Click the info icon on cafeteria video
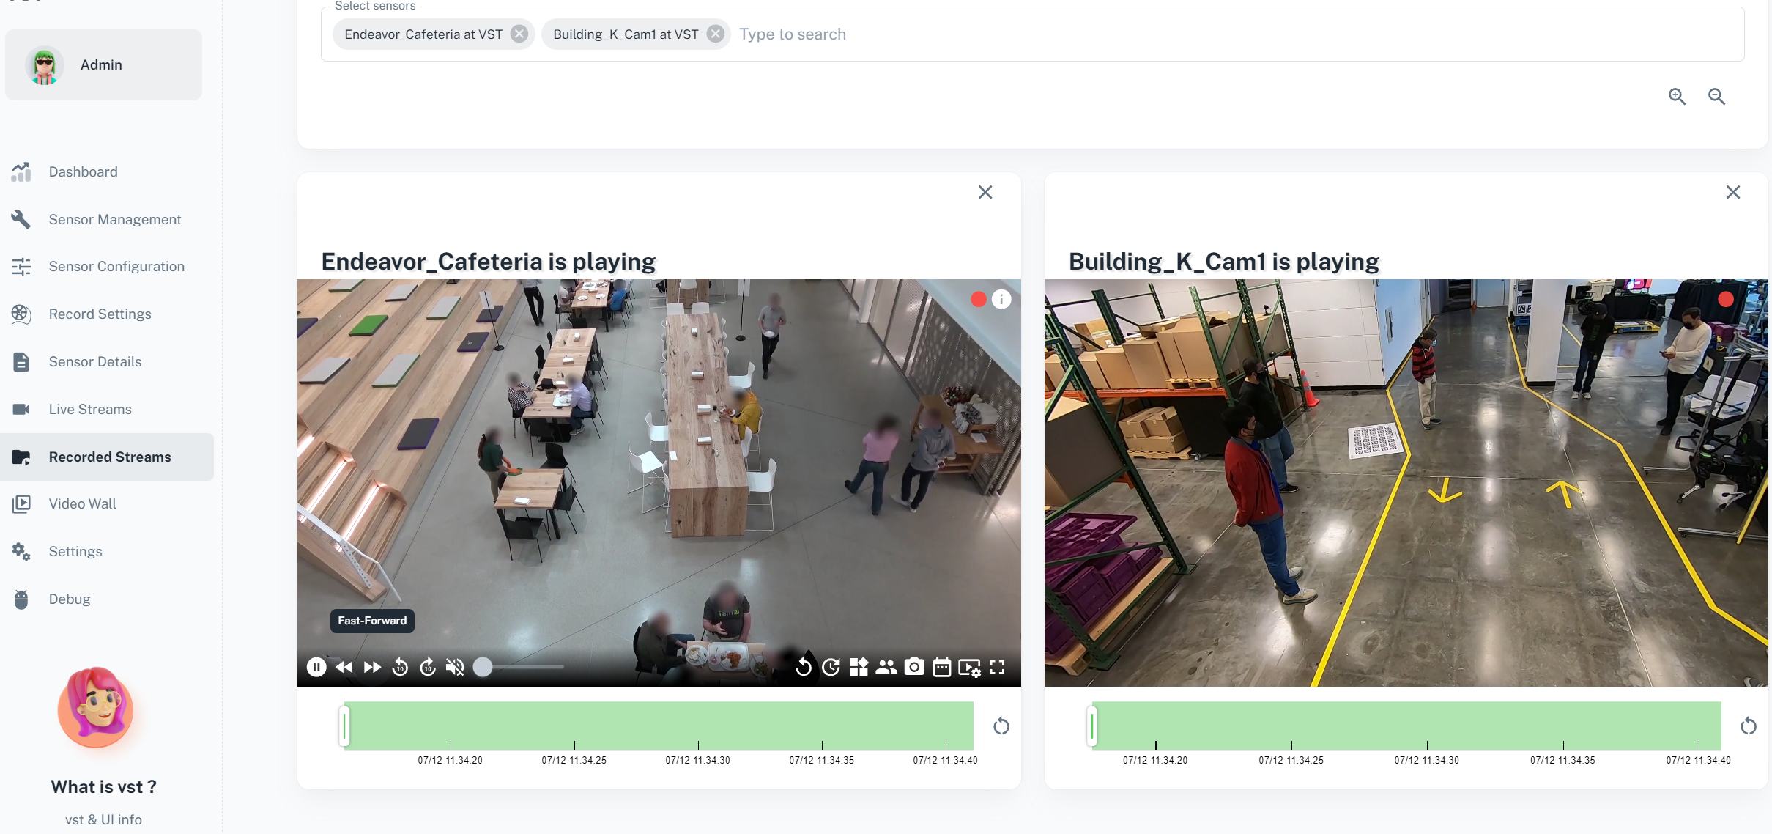The height and width of the screenshot is (834, 1772). (x=1001, y=299)
